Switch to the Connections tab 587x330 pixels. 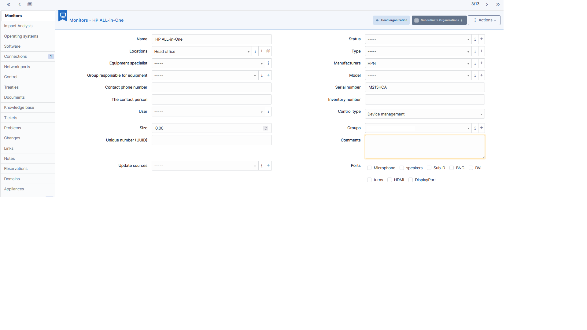pyautogui.click(x=28, y=57)
